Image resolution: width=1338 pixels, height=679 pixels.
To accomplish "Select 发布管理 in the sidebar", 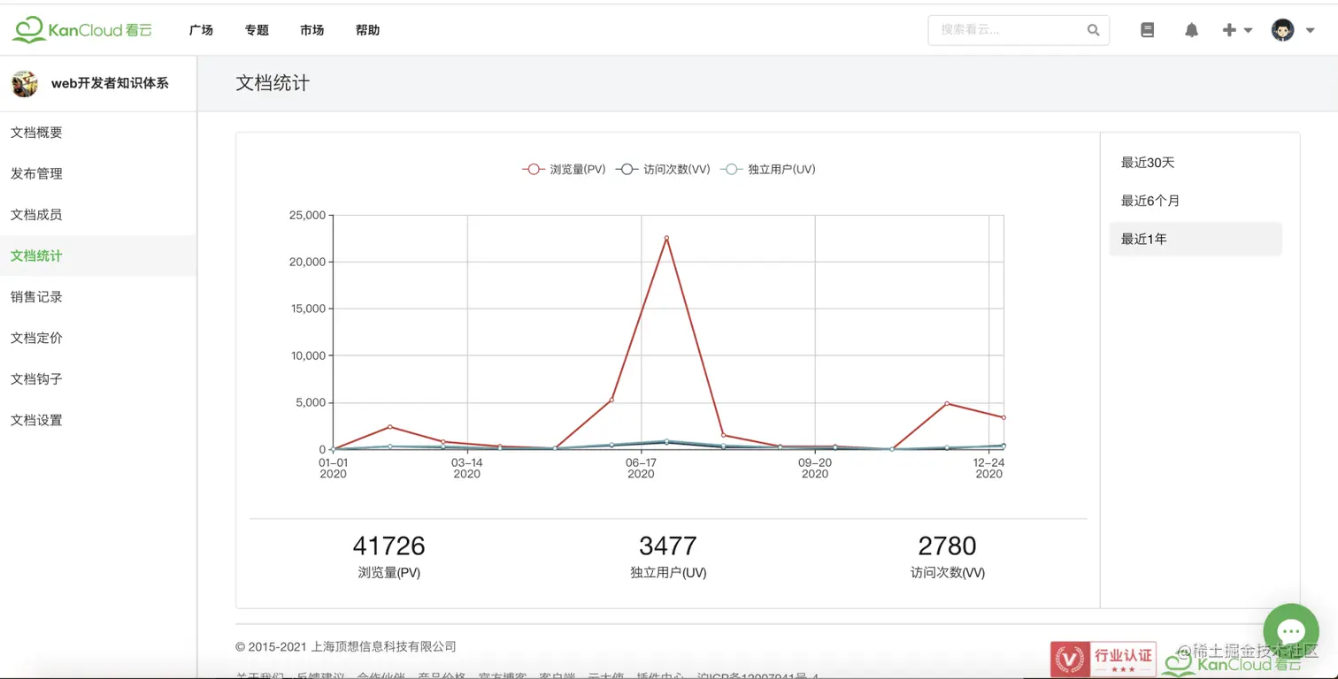I will pos(98,173).
